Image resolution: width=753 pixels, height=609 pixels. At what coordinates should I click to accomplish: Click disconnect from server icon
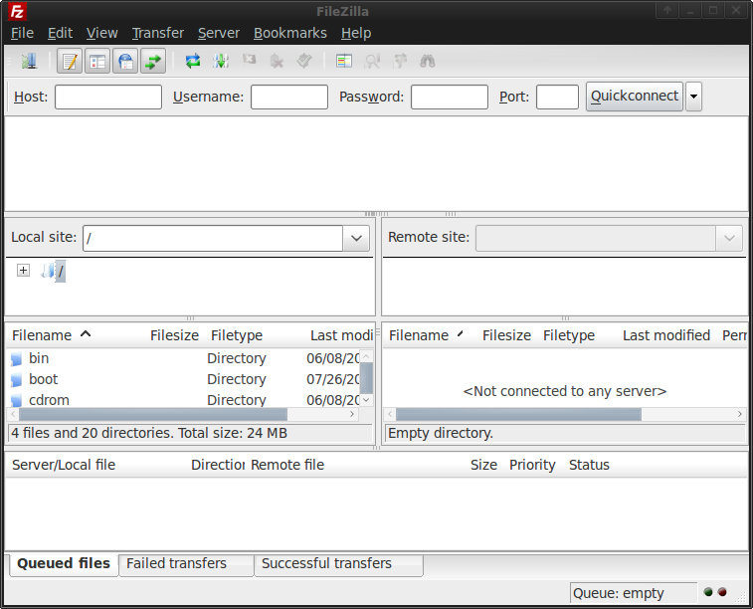pos(277,61)
